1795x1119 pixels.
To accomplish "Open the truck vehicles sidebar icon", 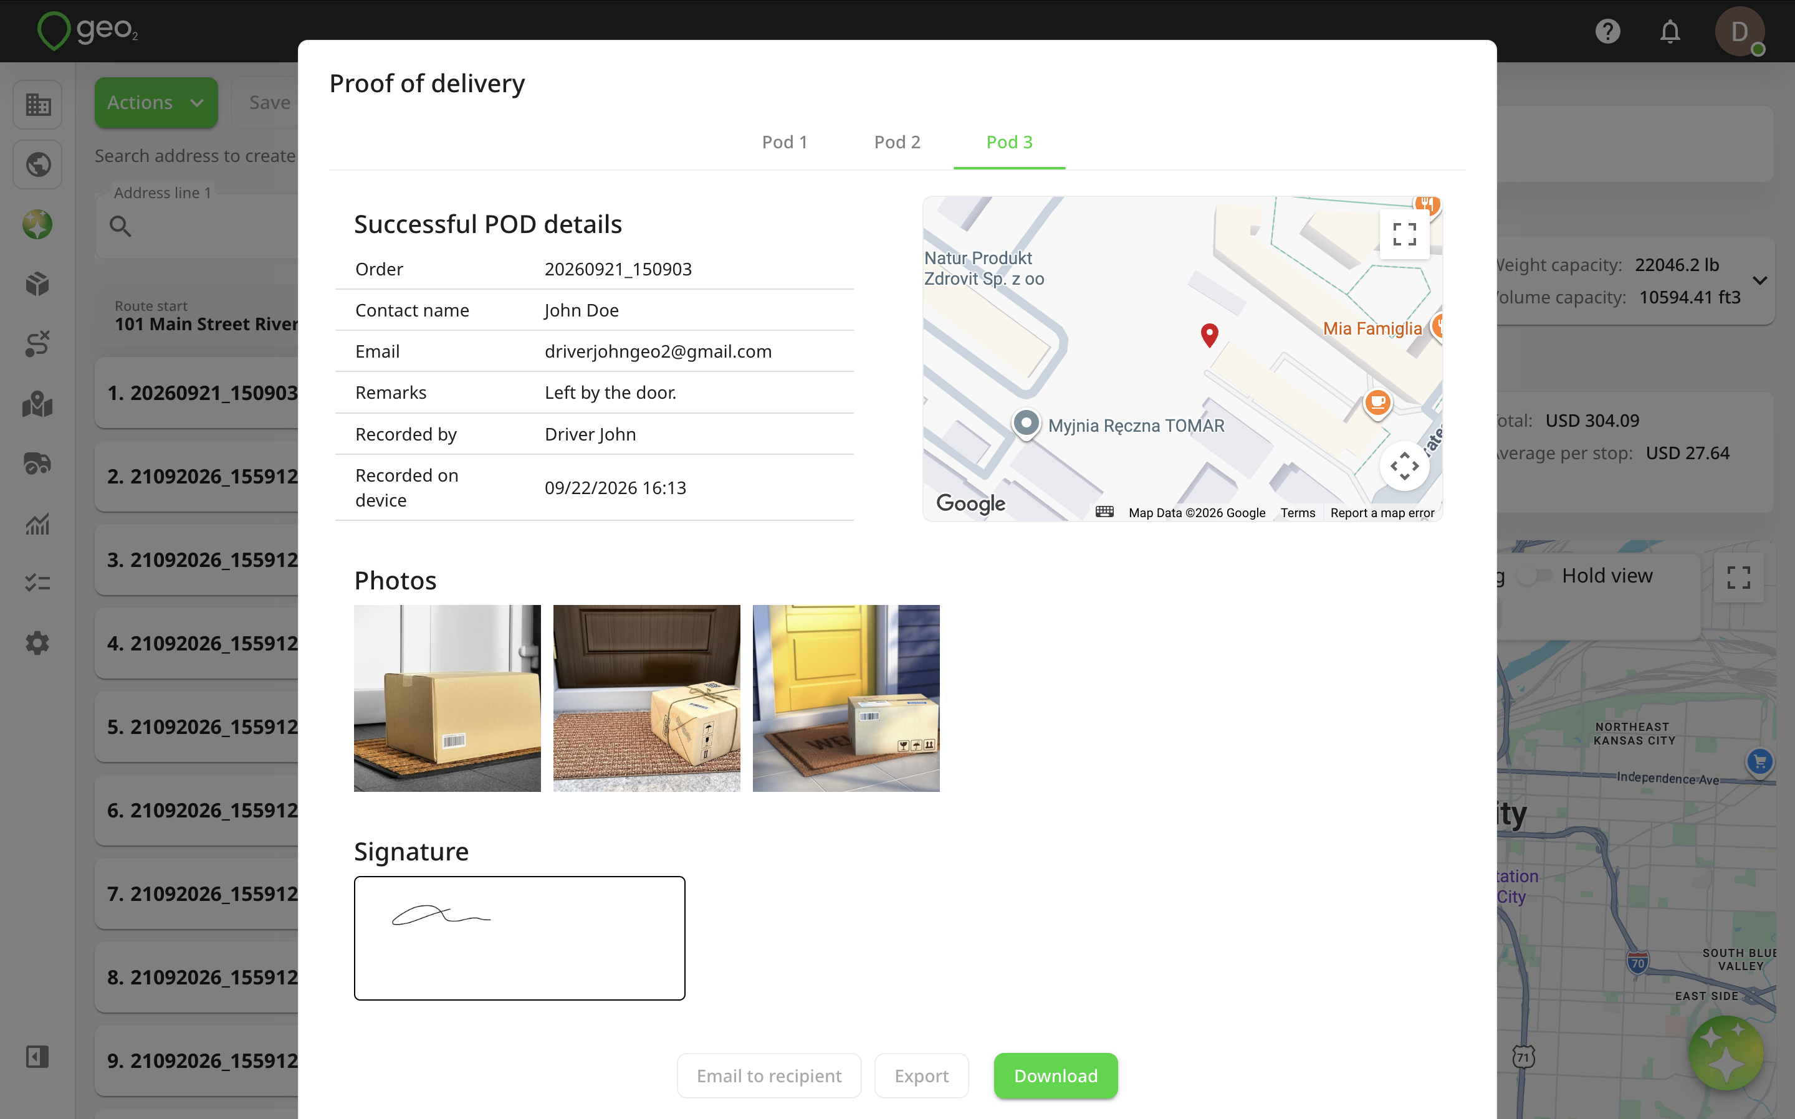I will (x=38, y=464).
